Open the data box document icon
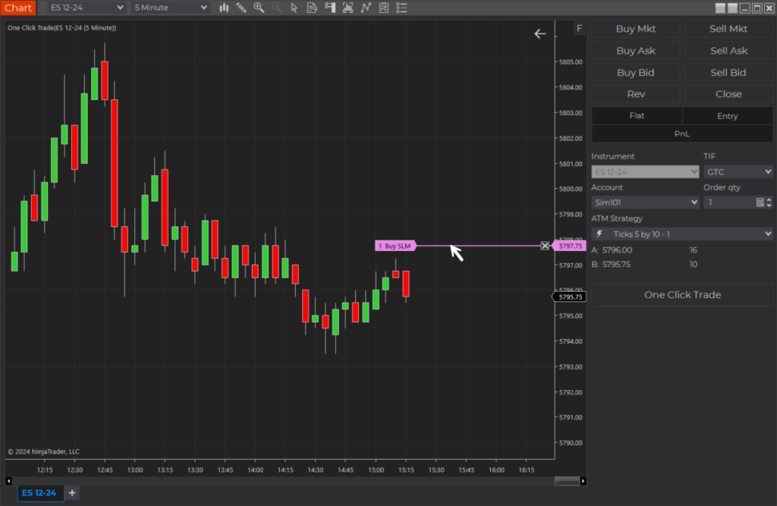Image resolution: width=777 pixels, height=506 pixels. [312, 8]
